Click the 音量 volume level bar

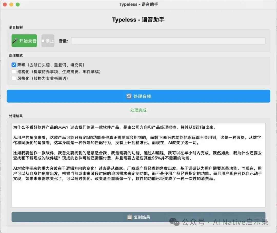point(168,40)
